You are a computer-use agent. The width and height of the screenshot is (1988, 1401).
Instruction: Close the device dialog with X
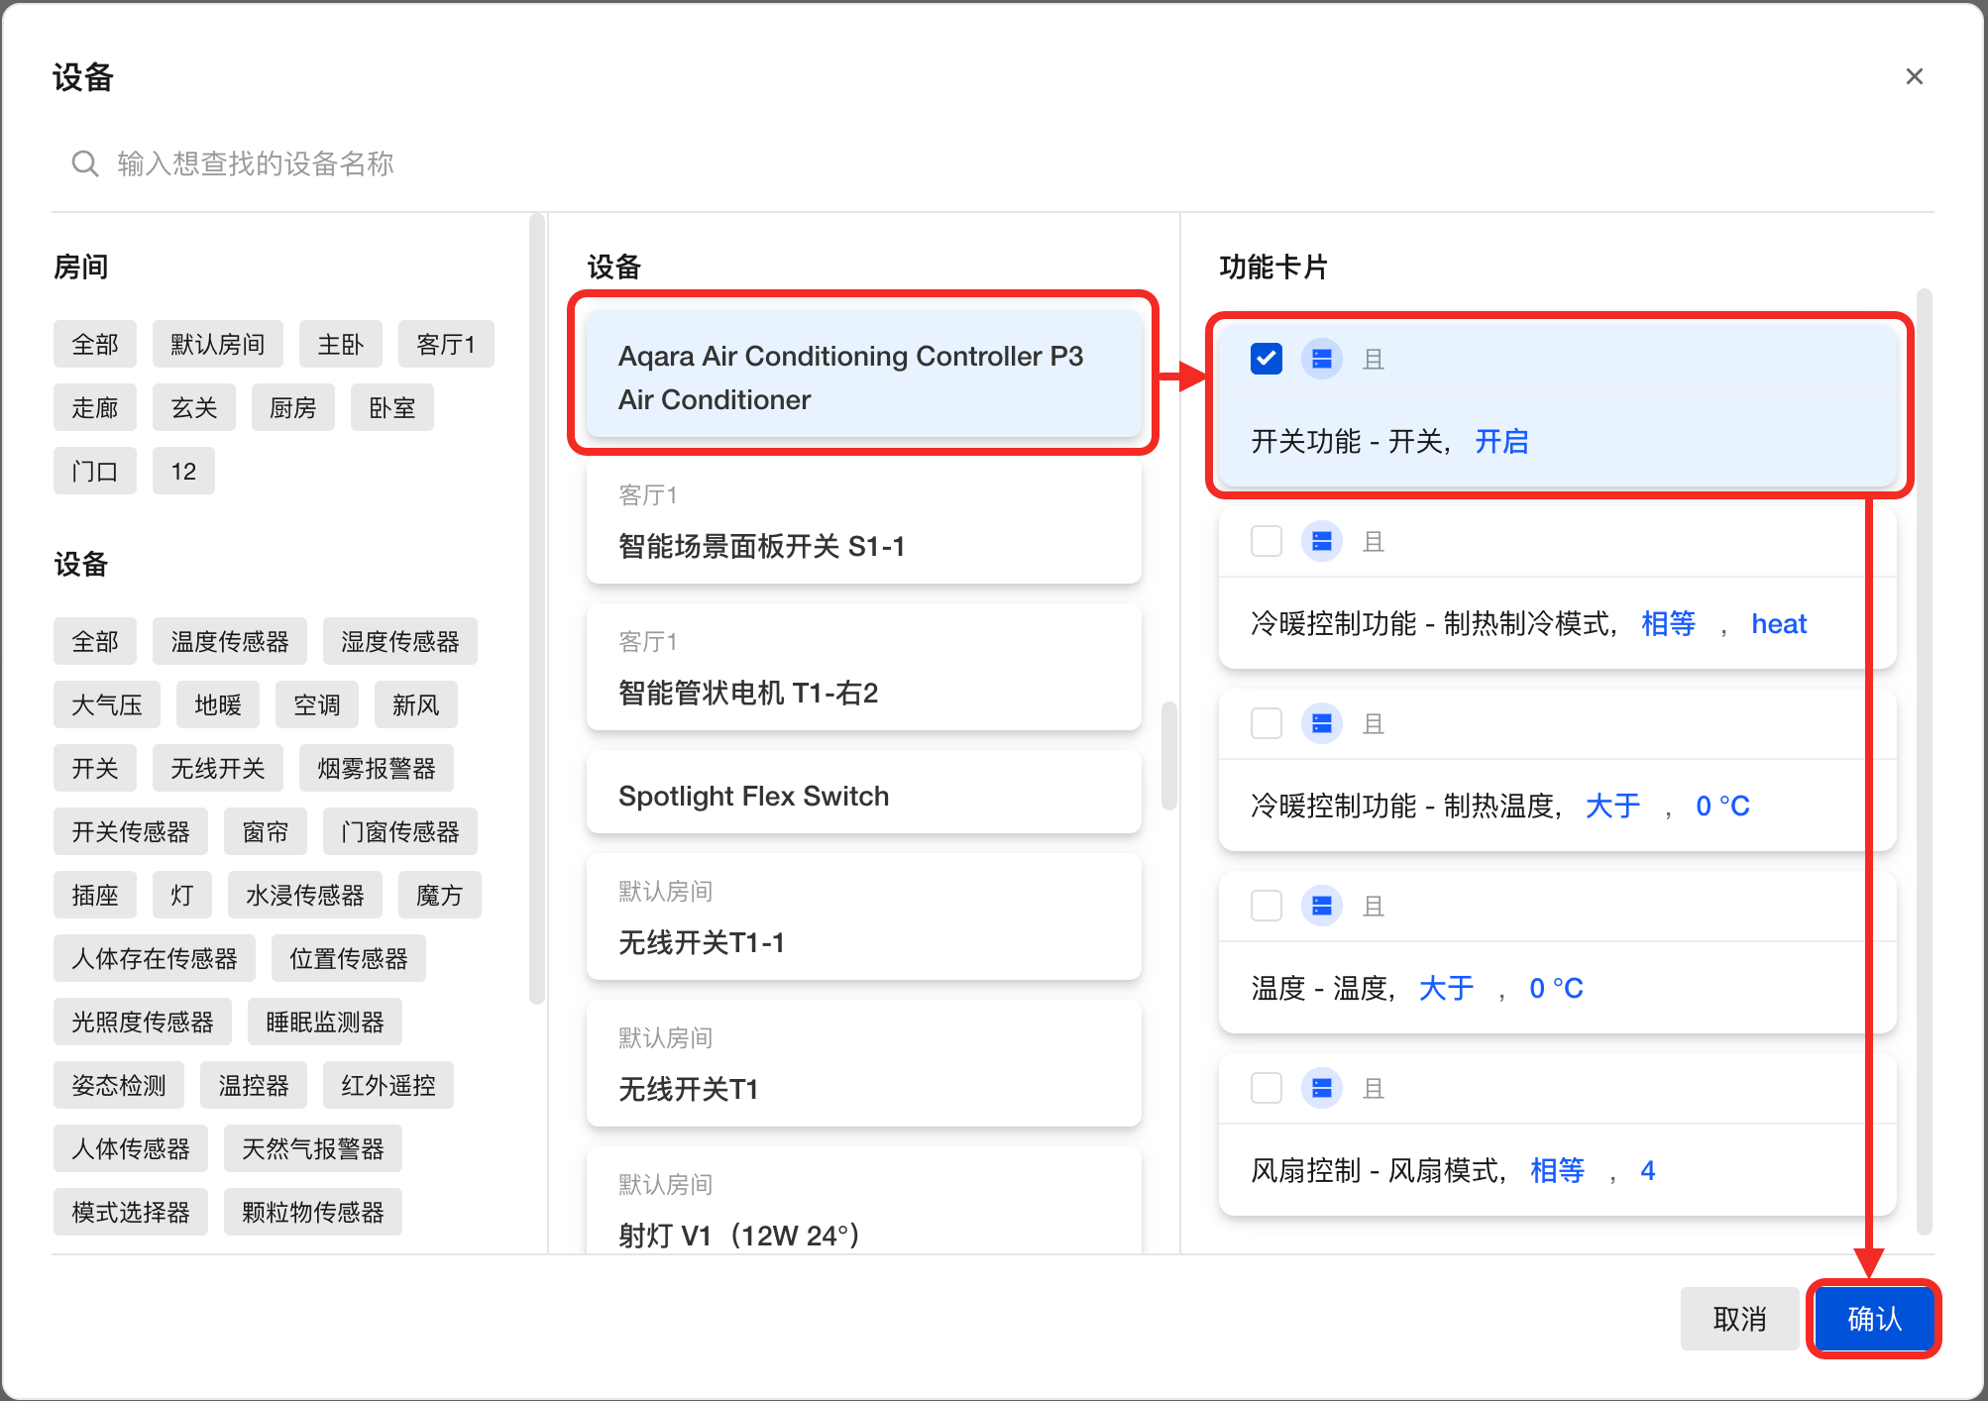pyautogui.click(x=1914, y=77)
